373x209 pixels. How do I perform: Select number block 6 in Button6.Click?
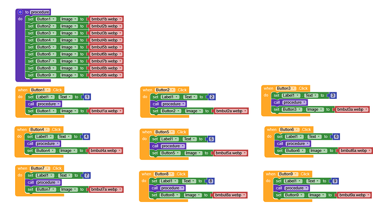336,137
